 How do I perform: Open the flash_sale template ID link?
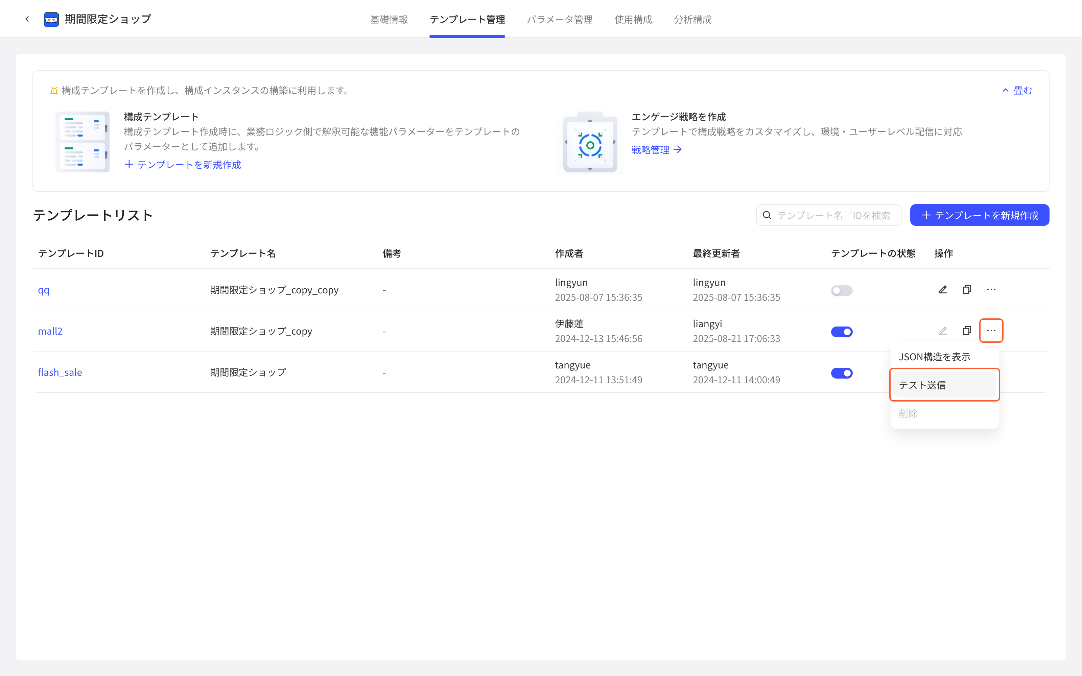[x=60, y=372]
